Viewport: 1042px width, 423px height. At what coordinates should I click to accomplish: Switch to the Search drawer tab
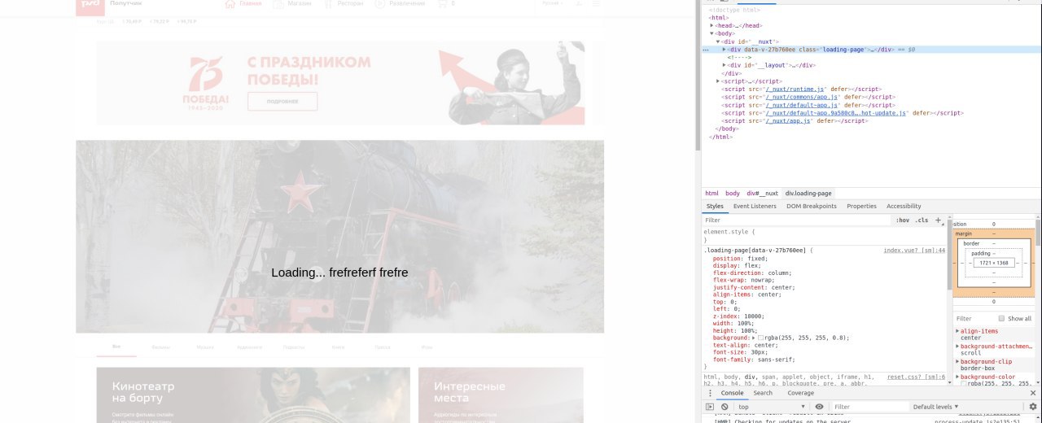tap(763, 394)
